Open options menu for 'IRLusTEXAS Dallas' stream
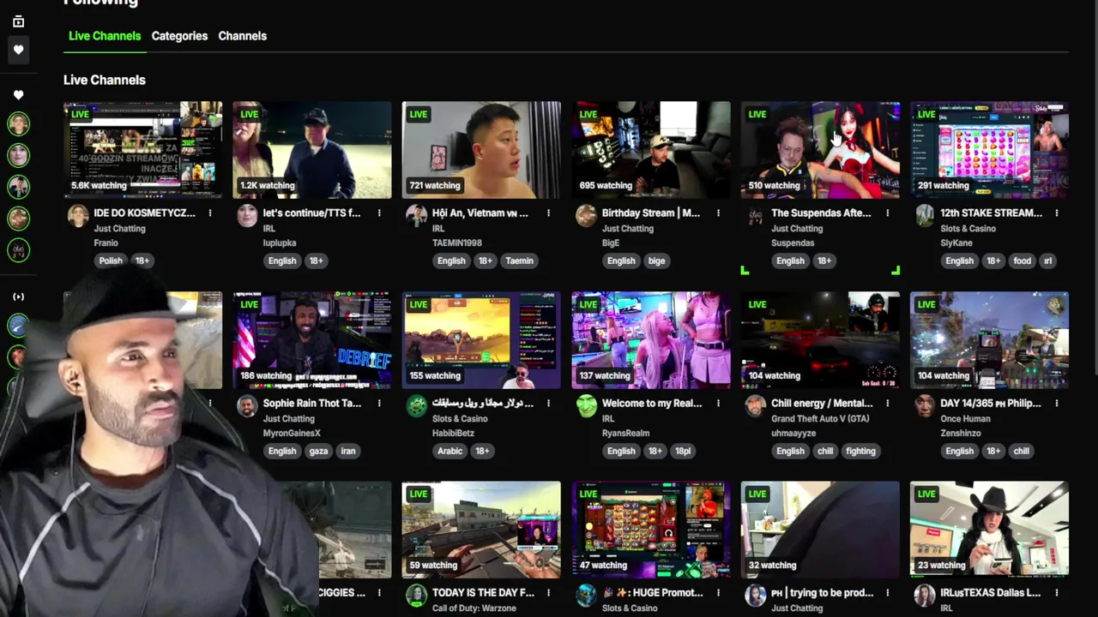Screen dimensions: 1098x617 (1057, 592)
